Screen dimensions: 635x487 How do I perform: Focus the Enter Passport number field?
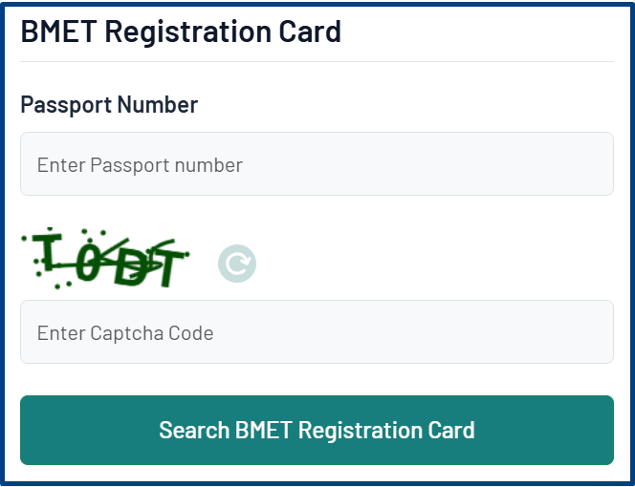pyautogui.click(x=317, y=164)
